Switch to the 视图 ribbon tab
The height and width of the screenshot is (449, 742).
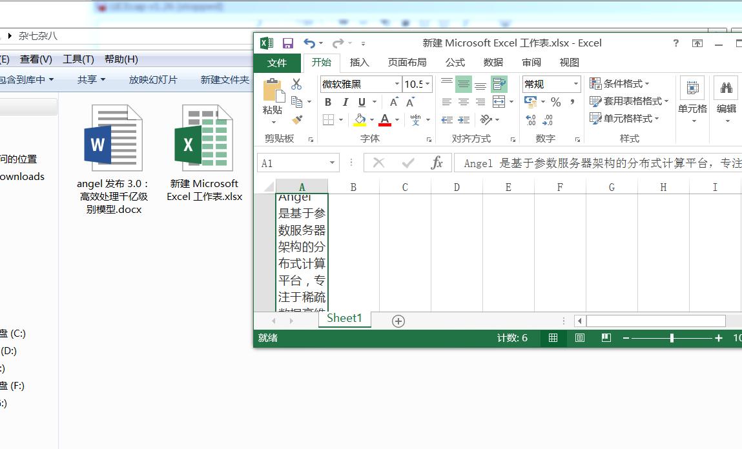pyautogui.click(x=568, y=63)
